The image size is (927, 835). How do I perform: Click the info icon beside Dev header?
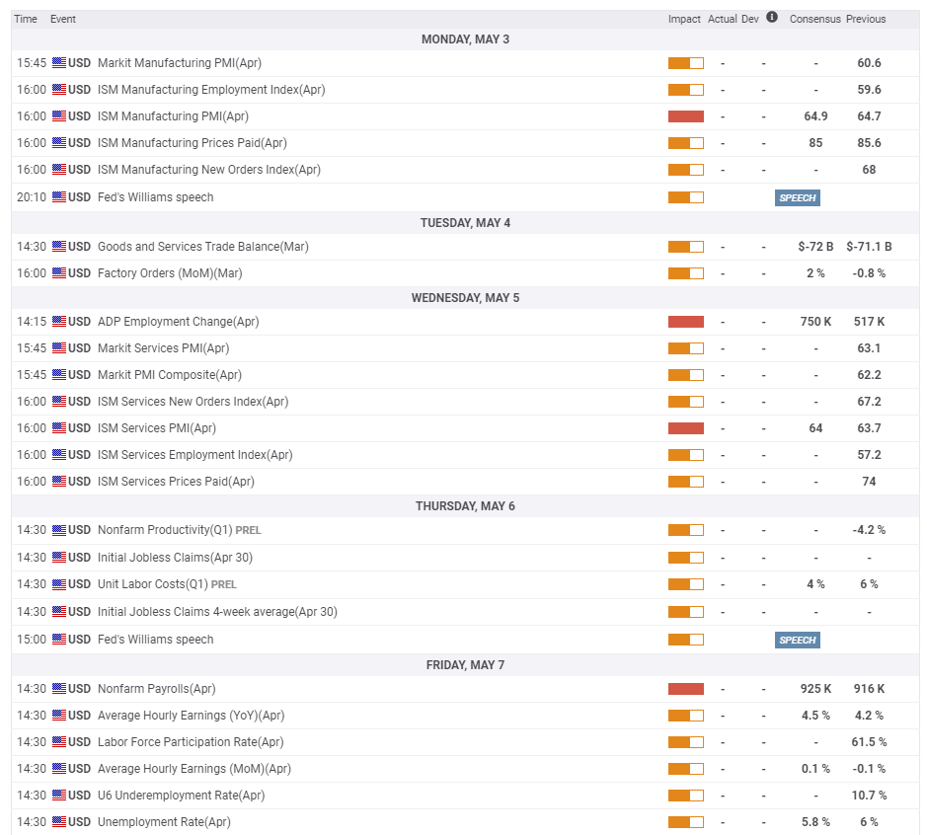point(772,18)
